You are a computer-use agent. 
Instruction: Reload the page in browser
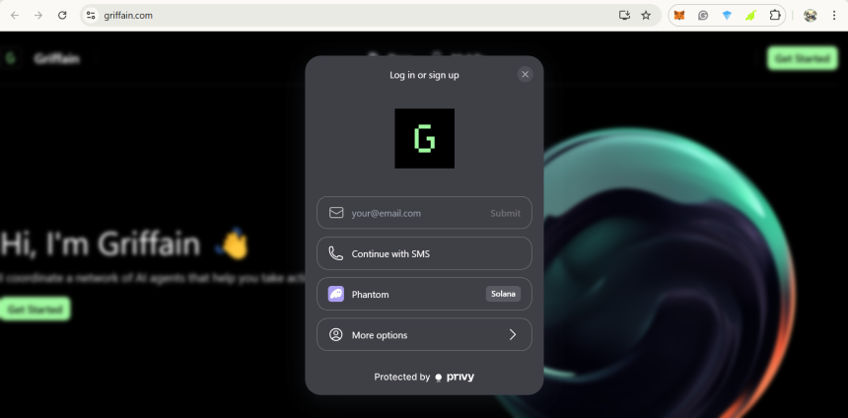point(62,15)
